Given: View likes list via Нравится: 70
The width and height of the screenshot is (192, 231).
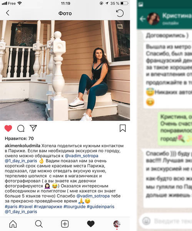Looking at the screenshot, I should click(x=19, y=139).
